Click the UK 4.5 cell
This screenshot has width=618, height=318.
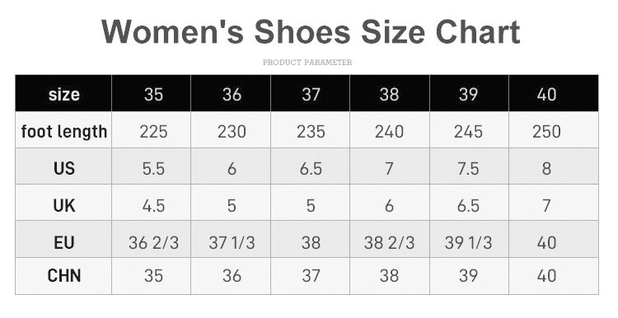tap(153, 205)
